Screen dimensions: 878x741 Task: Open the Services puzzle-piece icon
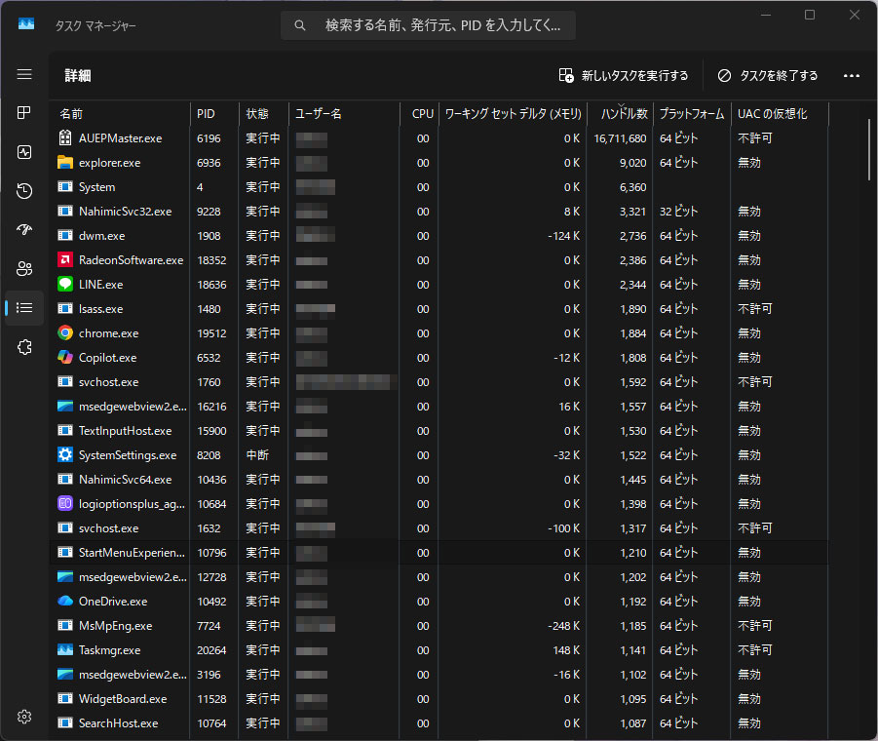24,347
